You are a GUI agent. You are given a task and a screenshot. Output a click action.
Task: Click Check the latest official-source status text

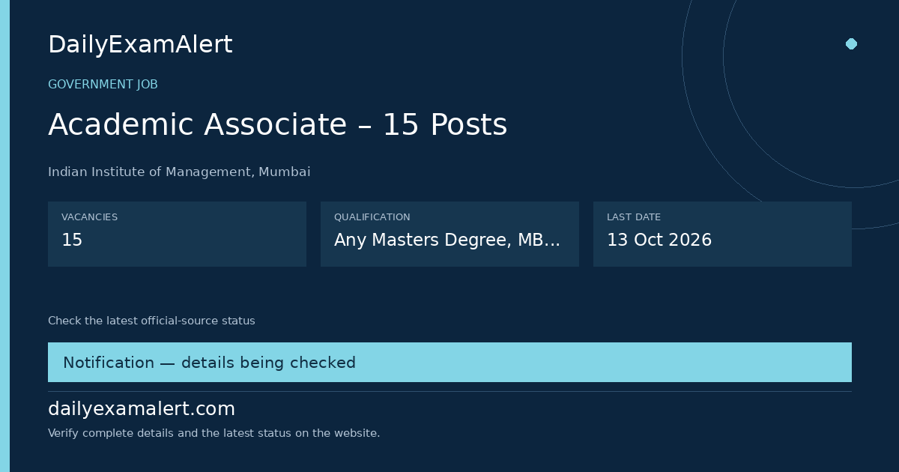(x=151, y=321)
